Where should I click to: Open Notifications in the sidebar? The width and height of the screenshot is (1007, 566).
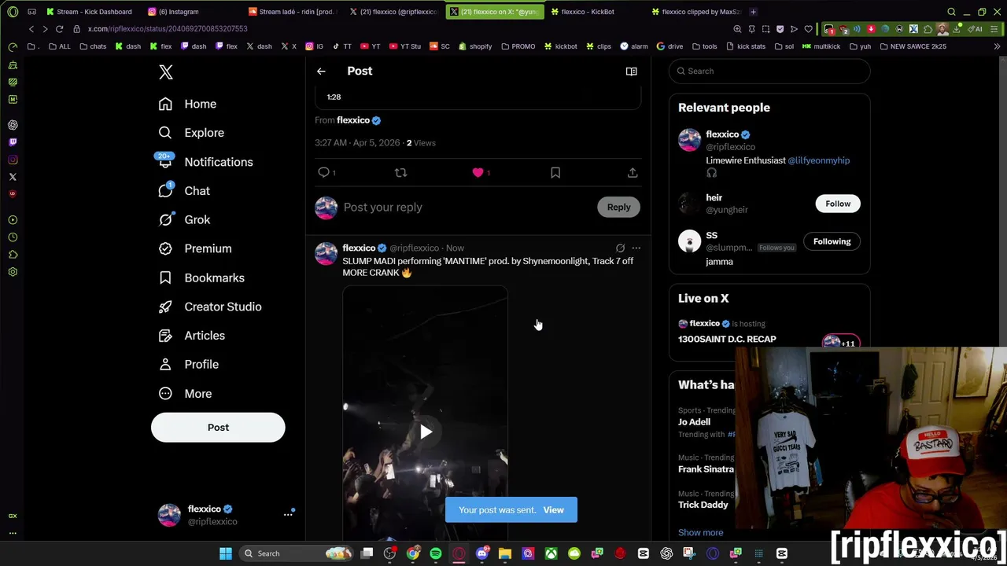point(205,162)
